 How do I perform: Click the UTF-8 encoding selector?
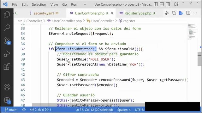(x=139, y=110)
